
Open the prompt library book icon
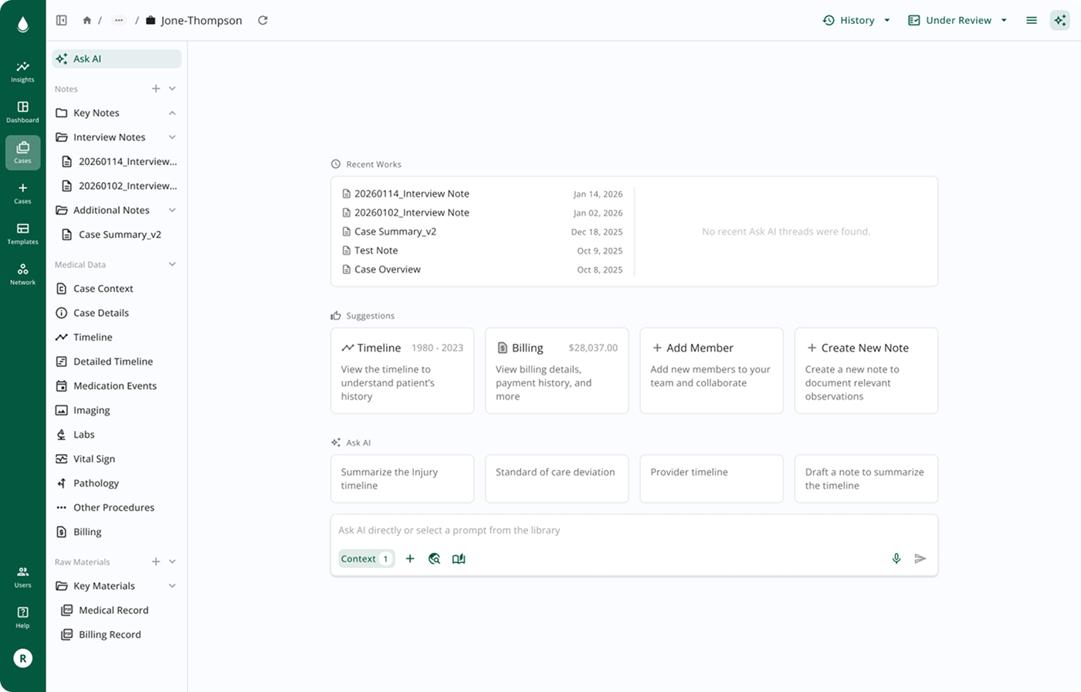click(x=459, y=558)
